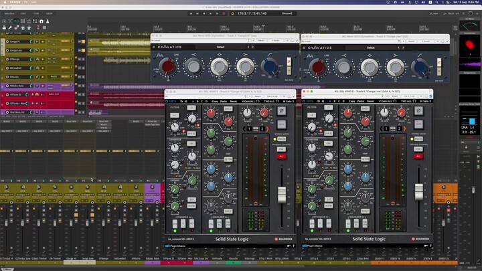
Task: Open Param dropdown on Conga Low Neve window
Action: pos(412,41)
